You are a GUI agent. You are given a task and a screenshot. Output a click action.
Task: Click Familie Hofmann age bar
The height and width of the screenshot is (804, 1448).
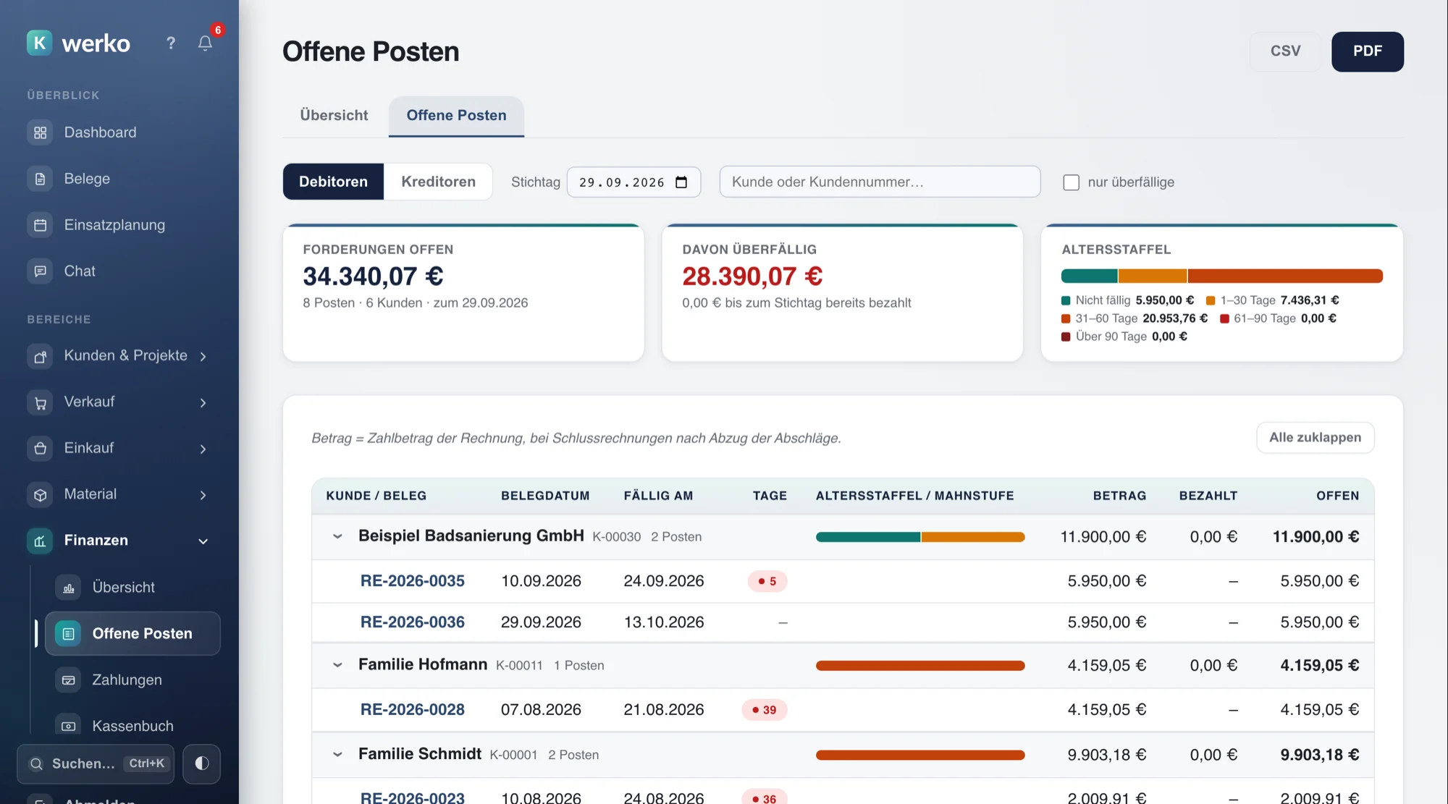(920, 666)
